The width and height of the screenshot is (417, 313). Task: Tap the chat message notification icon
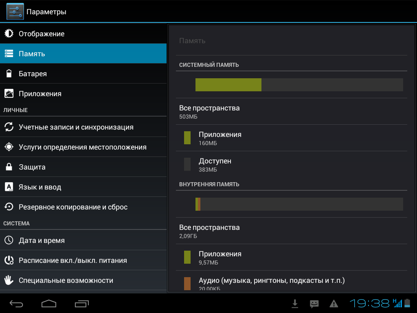pos(314,304)
